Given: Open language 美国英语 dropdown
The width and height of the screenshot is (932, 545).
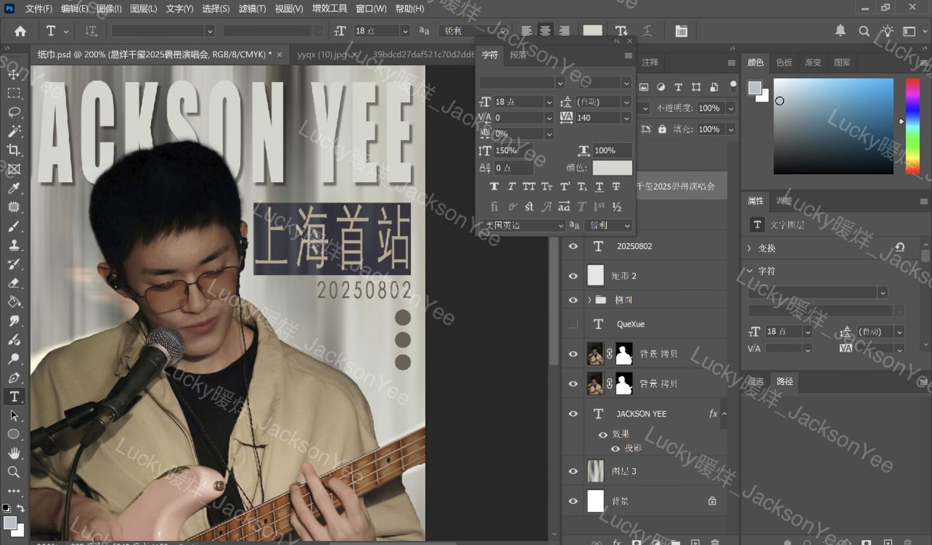Looking at the screenshot, I should 522,225.
